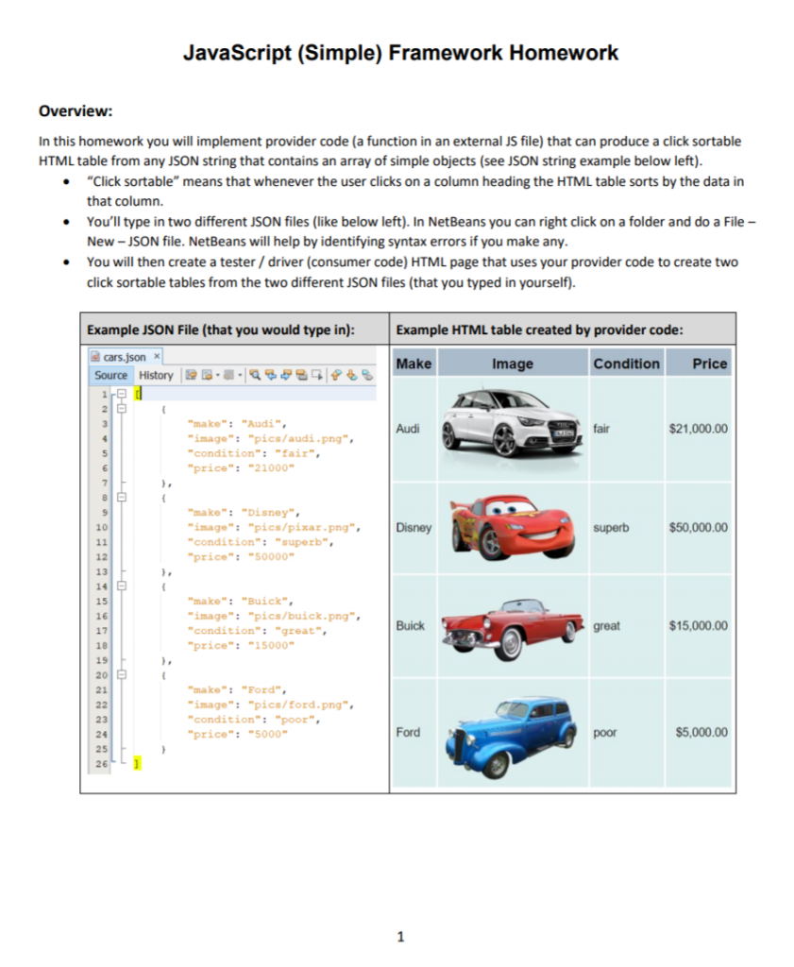This screenshot has height=967, width=794.
Task: Select the Find Selection magnifier icon
Action: (255, 375)
